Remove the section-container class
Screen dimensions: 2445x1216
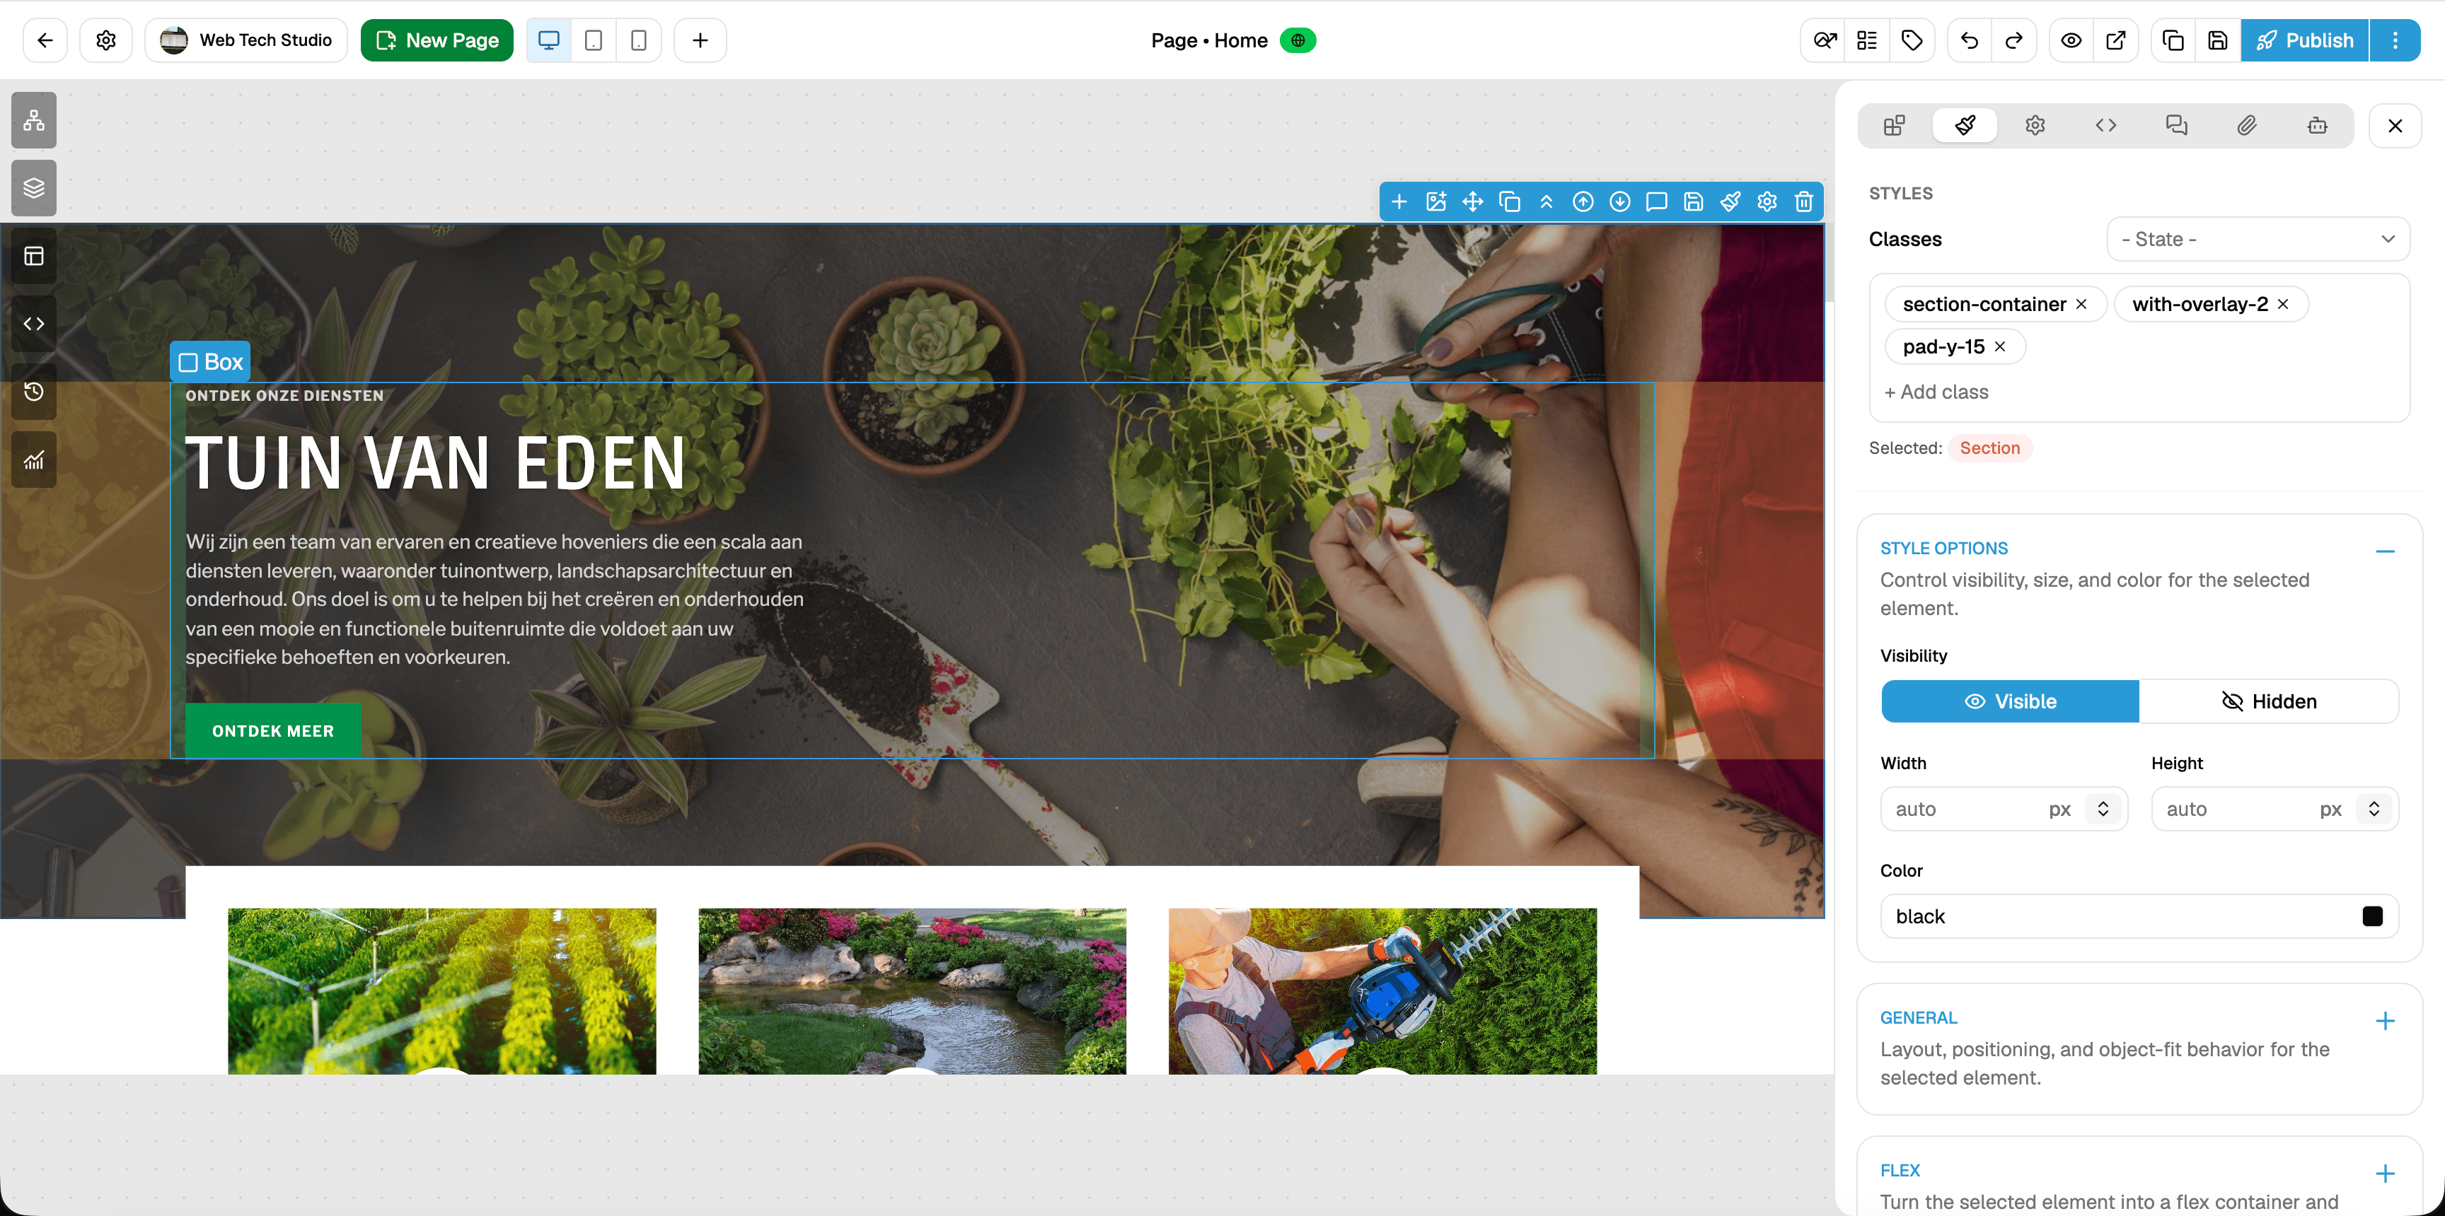click(x=2081, y=303)
